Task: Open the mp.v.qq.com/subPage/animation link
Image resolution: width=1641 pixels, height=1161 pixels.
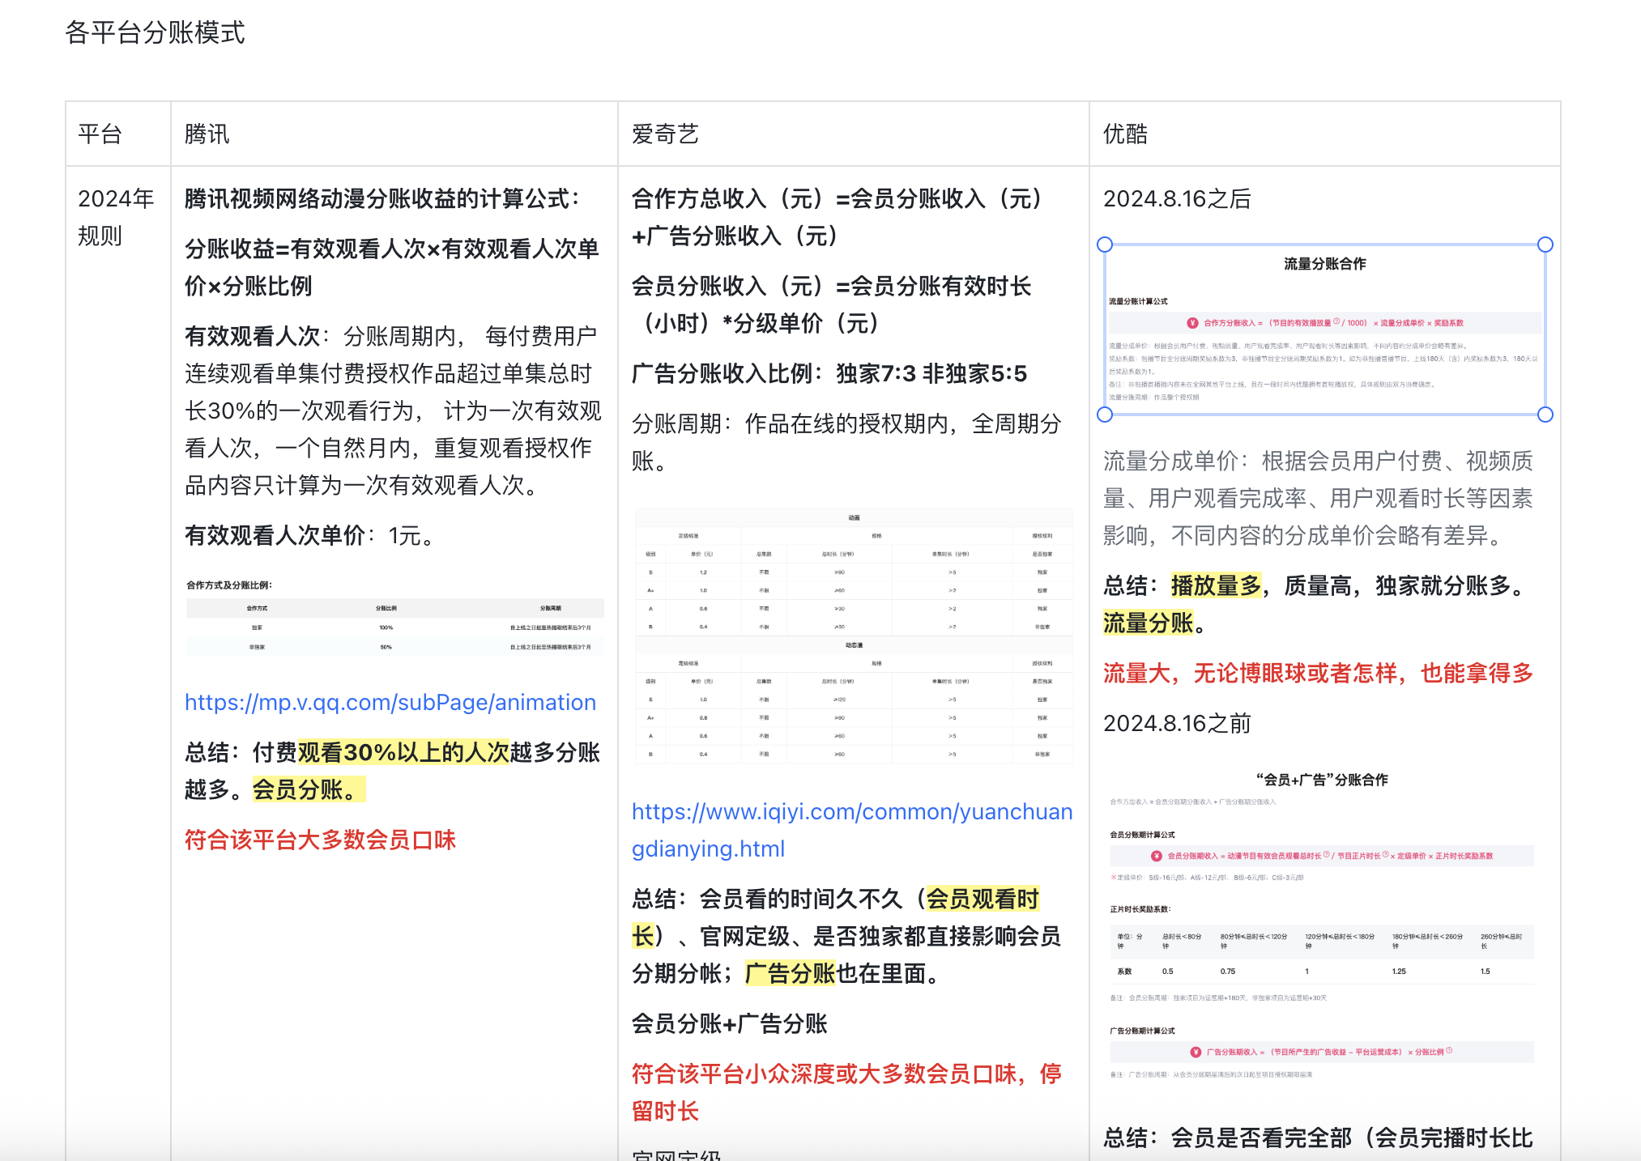Action: (x=390, y=702)
